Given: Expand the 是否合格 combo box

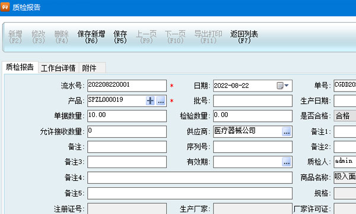Looking at the screenshot, I should (x=345, y=116).
